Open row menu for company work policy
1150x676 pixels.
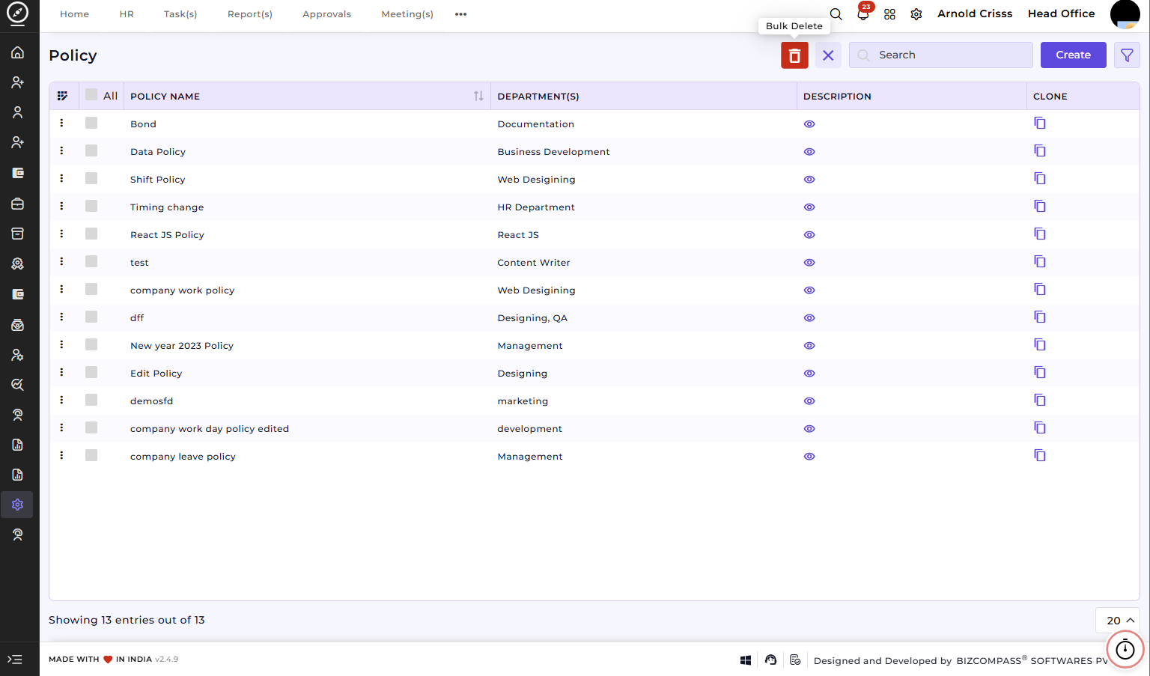coord(61,289)
